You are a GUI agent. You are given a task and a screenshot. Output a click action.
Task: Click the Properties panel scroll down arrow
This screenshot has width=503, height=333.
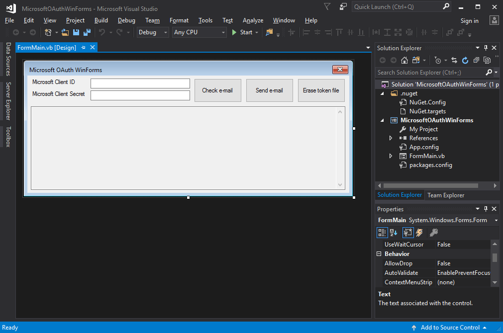point(495,282)
